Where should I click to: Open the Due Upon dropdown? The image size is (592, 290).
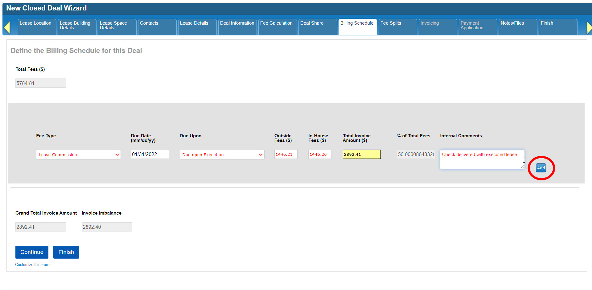pos(222,155)
